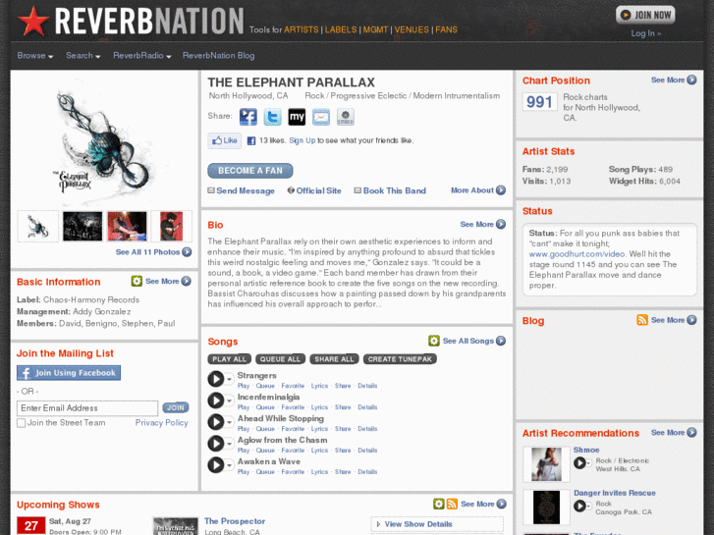The height and width of the screenshot is (535, 714).
Task: Share on MySpace using the 'my' icon
Action: (297, 117)
